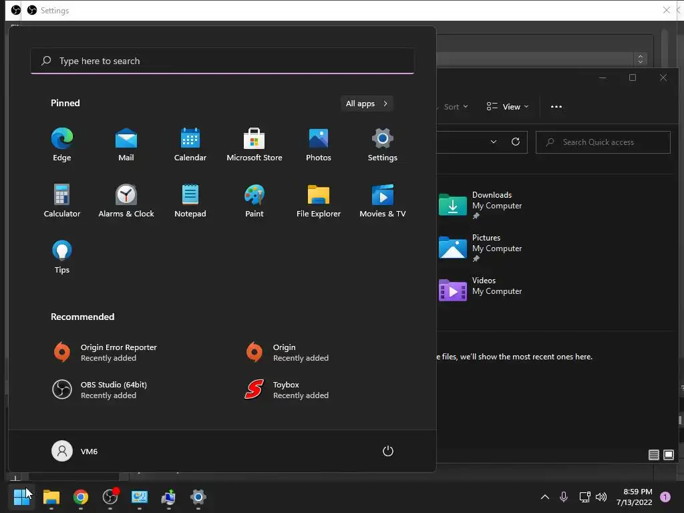Open File Explorer from the taskbar

coord(51,497)
